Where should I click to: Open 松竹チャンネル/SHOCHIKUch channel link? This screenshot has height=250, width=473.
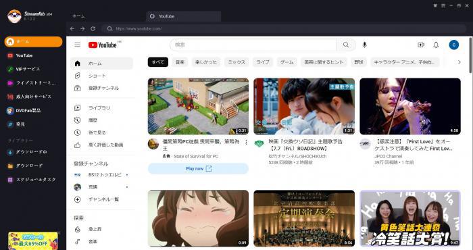click(x=297, y=156)
